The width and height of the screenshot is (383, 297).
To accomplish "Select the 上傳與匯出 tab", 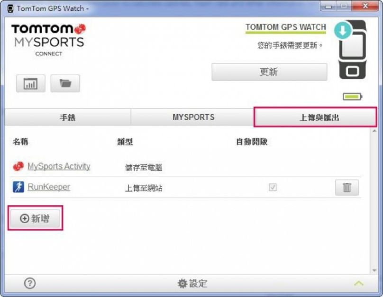I will click(316, 117).
